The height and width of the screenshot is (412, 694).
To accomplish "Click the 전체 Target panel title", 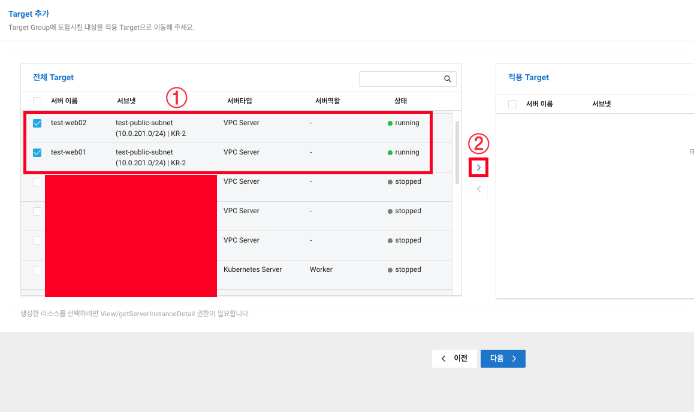I will pyautogui.click(x=53, y=77).
